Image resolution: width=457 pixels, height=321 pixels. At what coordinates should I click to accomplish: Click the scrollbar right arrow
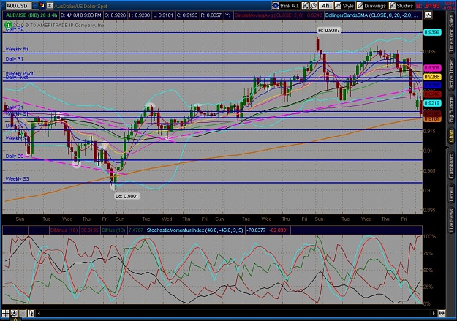point(434,314)
